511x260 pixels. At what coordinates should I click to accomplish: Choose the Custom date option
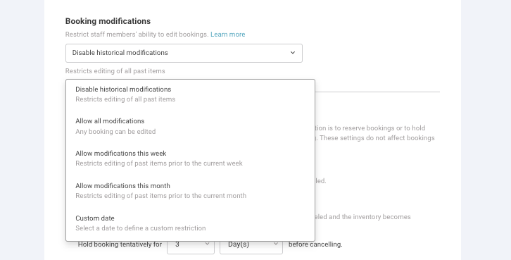[190, 223]
